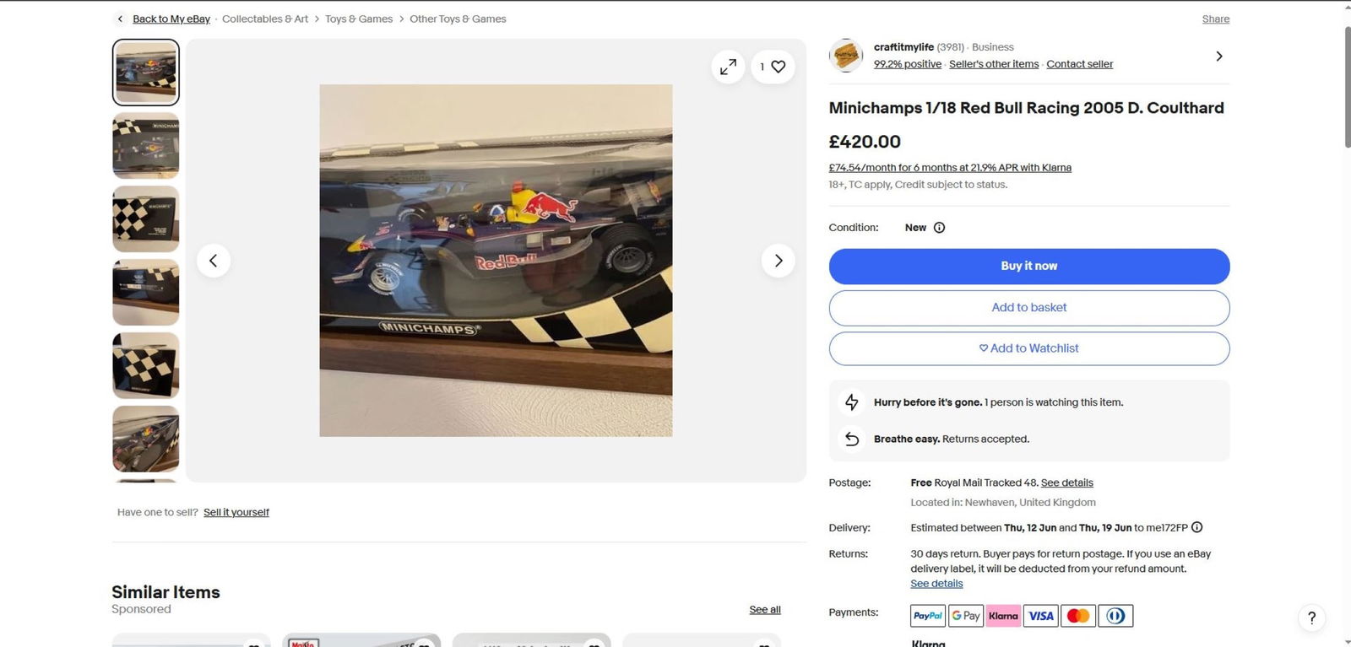
Task: Advance to the next product image
Action: tap(778, 260)
